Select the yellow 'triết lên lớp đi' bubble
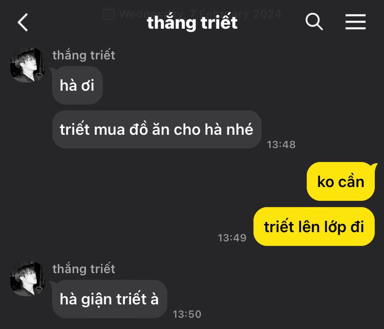 314,227
